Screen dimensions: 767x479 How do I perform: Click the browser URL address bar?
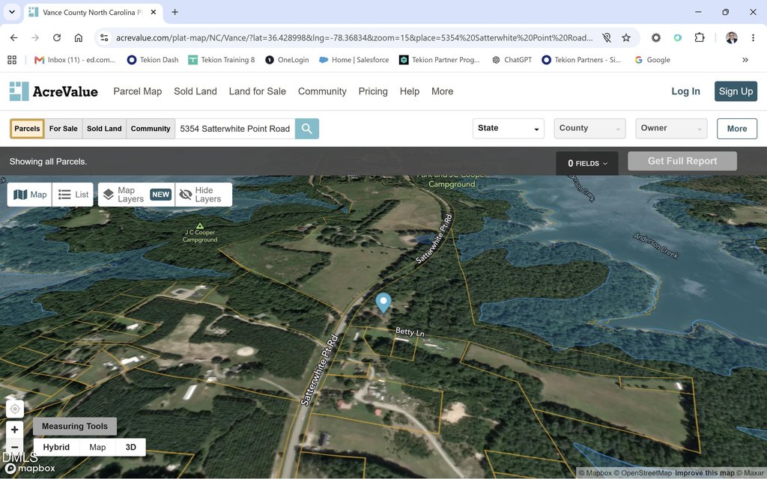354,37
